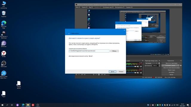Remove the source with the minus icon

tap(96, 75)
